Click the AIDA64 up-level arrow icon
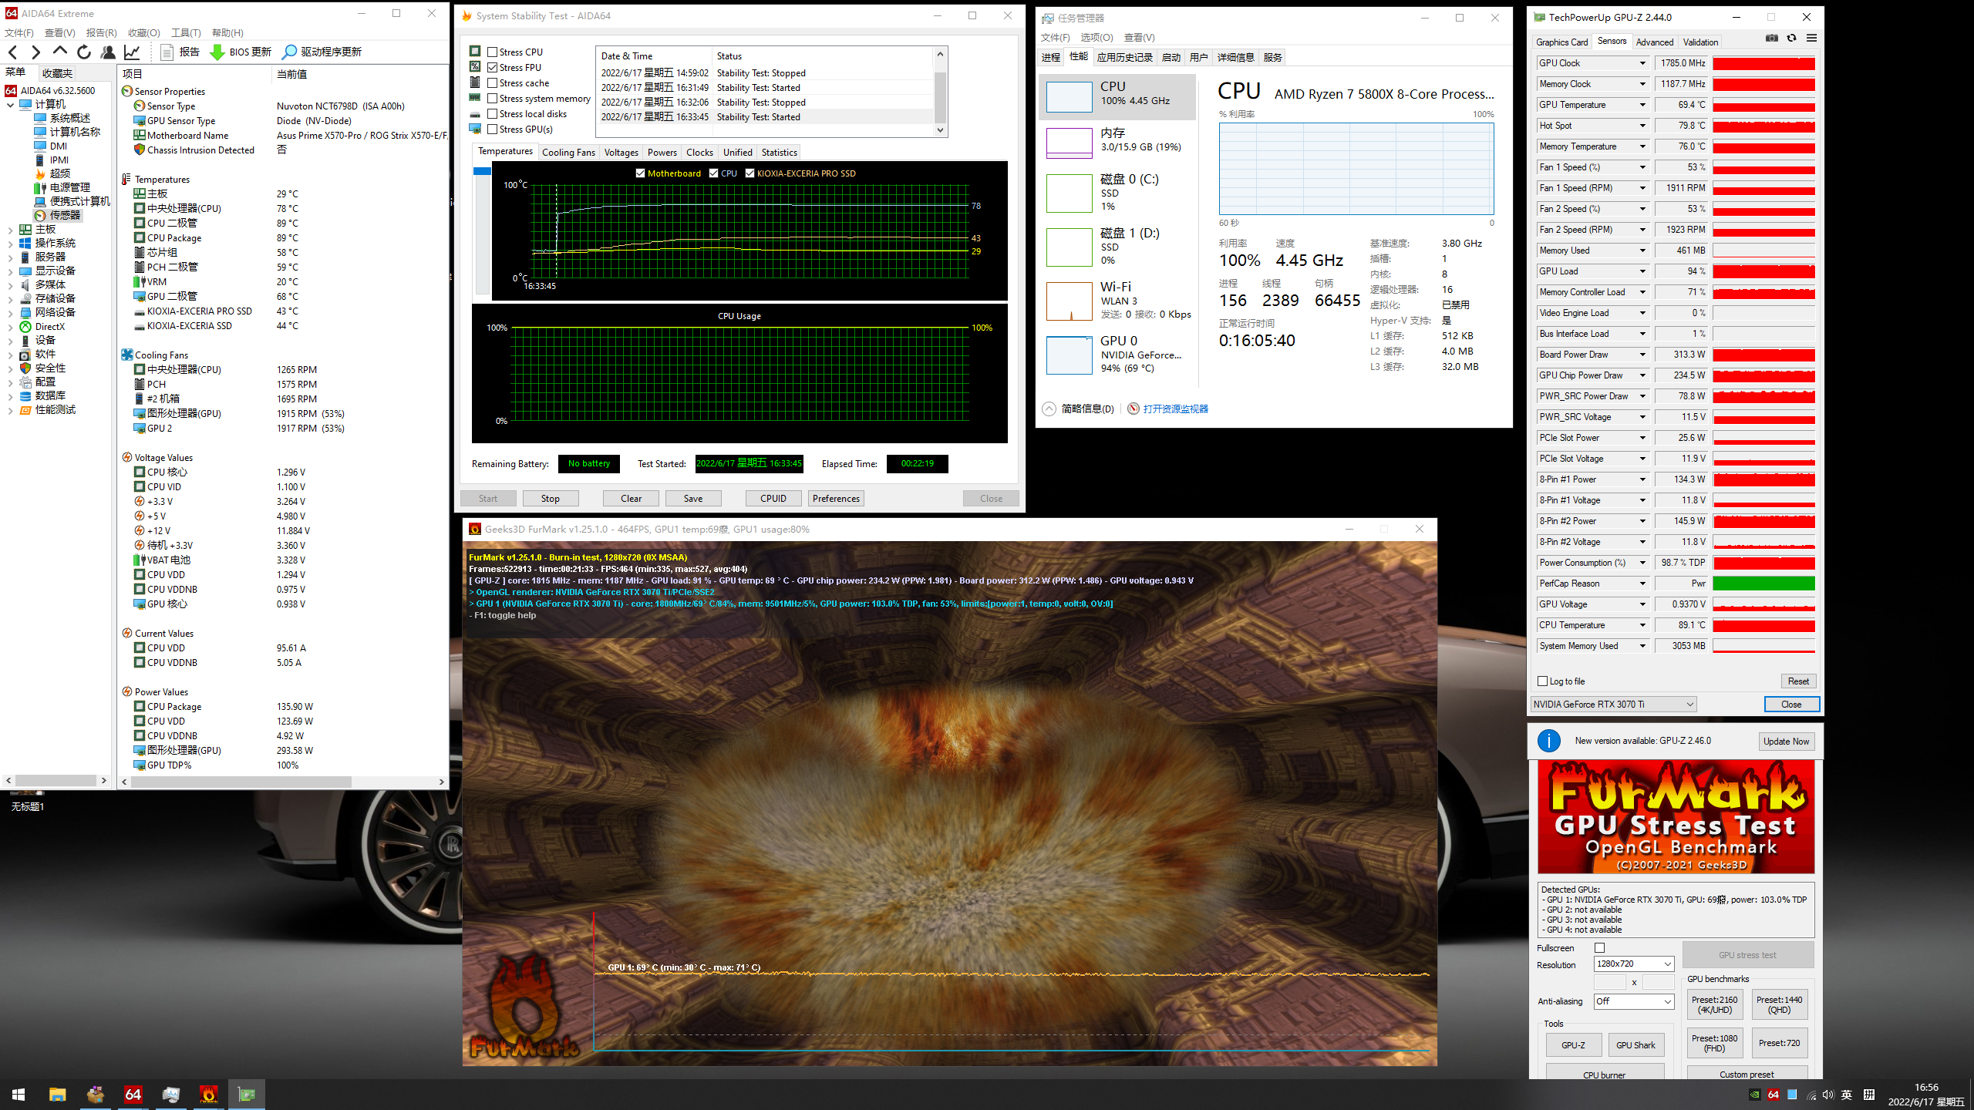 pyautogui.click(x=59, y=52)
